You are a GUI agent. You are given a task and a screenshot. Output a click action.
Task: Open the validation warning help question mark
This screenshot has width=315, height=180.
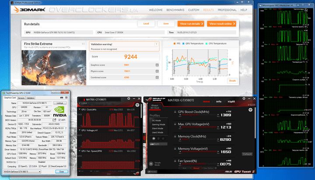click(156, 44)
